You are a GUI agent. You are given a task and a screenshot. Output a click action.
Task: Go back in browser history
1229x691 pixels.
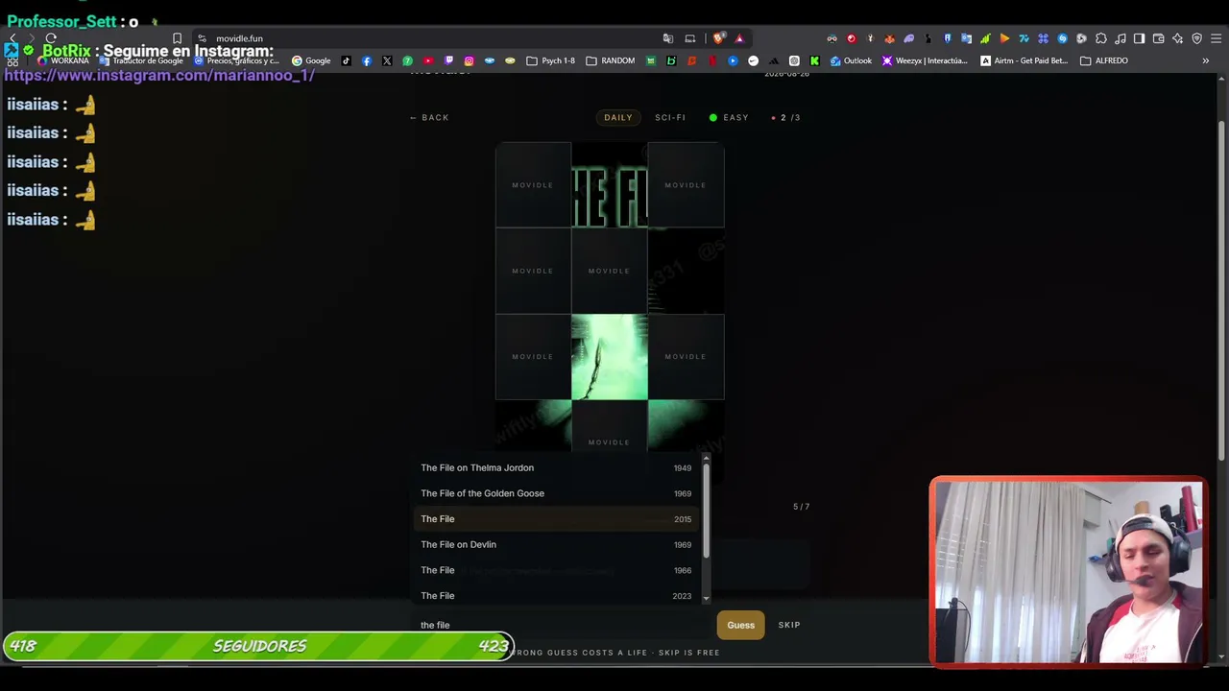pos(12,38)
